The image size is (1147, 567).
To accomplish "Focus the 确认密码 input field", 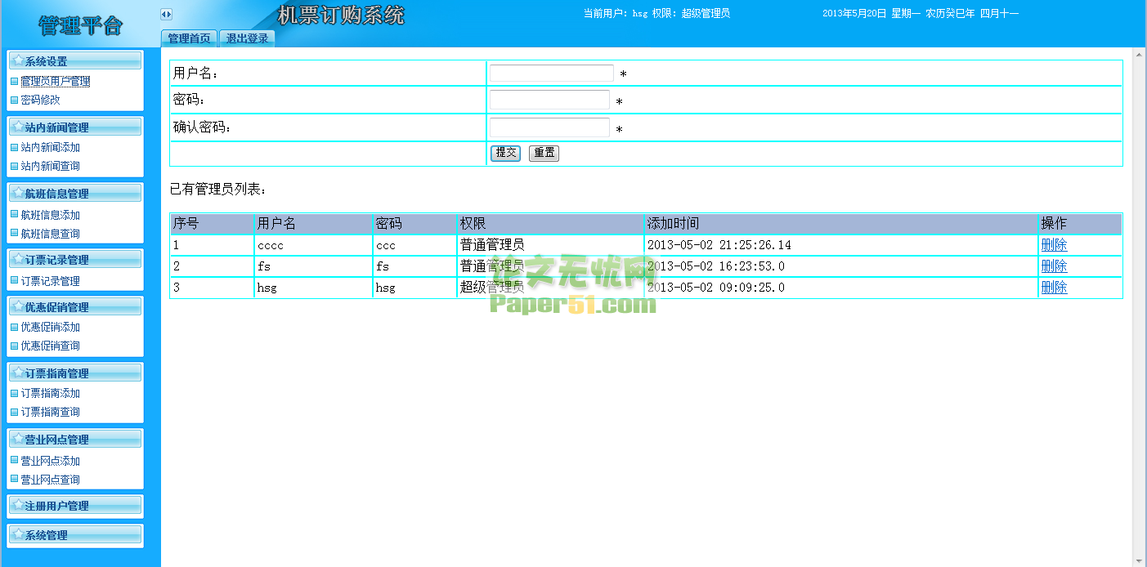I will tap(549, 127).
